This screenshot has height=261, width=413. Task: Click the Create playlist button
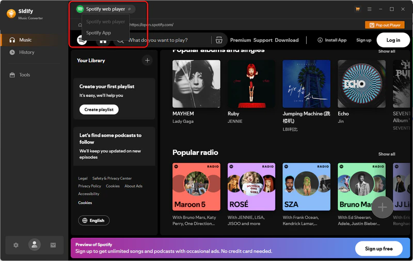(99, 110)
